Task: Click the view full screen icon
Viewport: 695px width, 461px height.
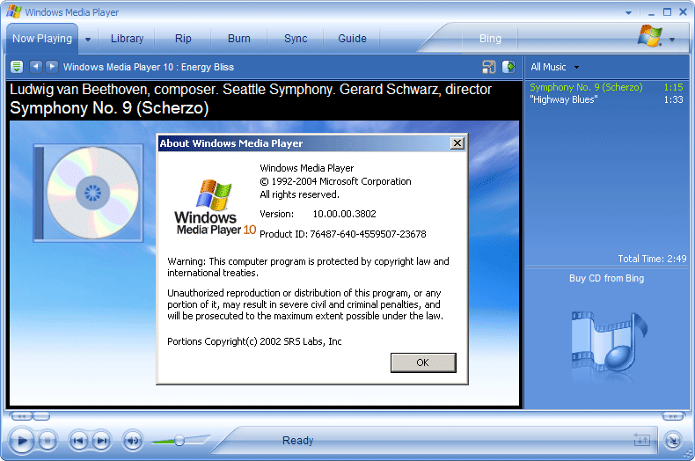Action: pyautogui.click(x=489, y=67)
